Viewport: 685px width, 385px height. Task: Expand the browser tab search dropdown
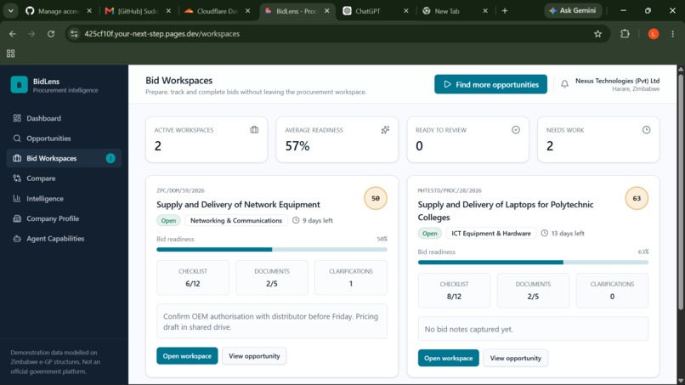[10, 11]
